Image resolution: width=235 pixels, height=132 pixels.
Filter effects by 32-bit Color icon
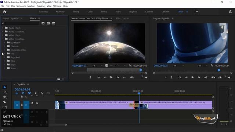tap(48, 23)
